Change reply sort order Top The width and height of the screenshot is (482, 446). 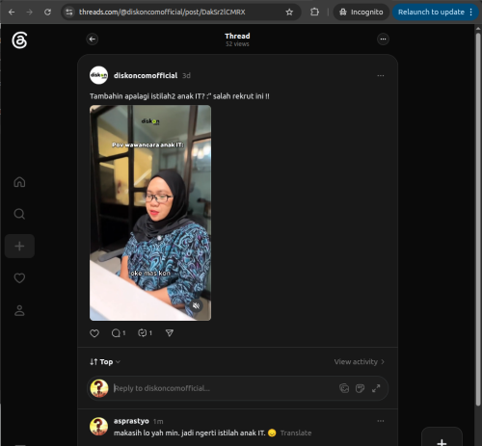tap(105, 362)
